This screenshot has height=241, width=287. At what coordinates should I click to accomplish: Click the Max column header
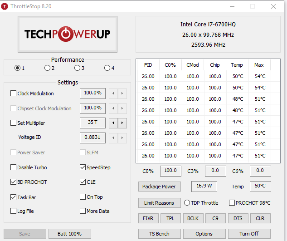(259, 65)
